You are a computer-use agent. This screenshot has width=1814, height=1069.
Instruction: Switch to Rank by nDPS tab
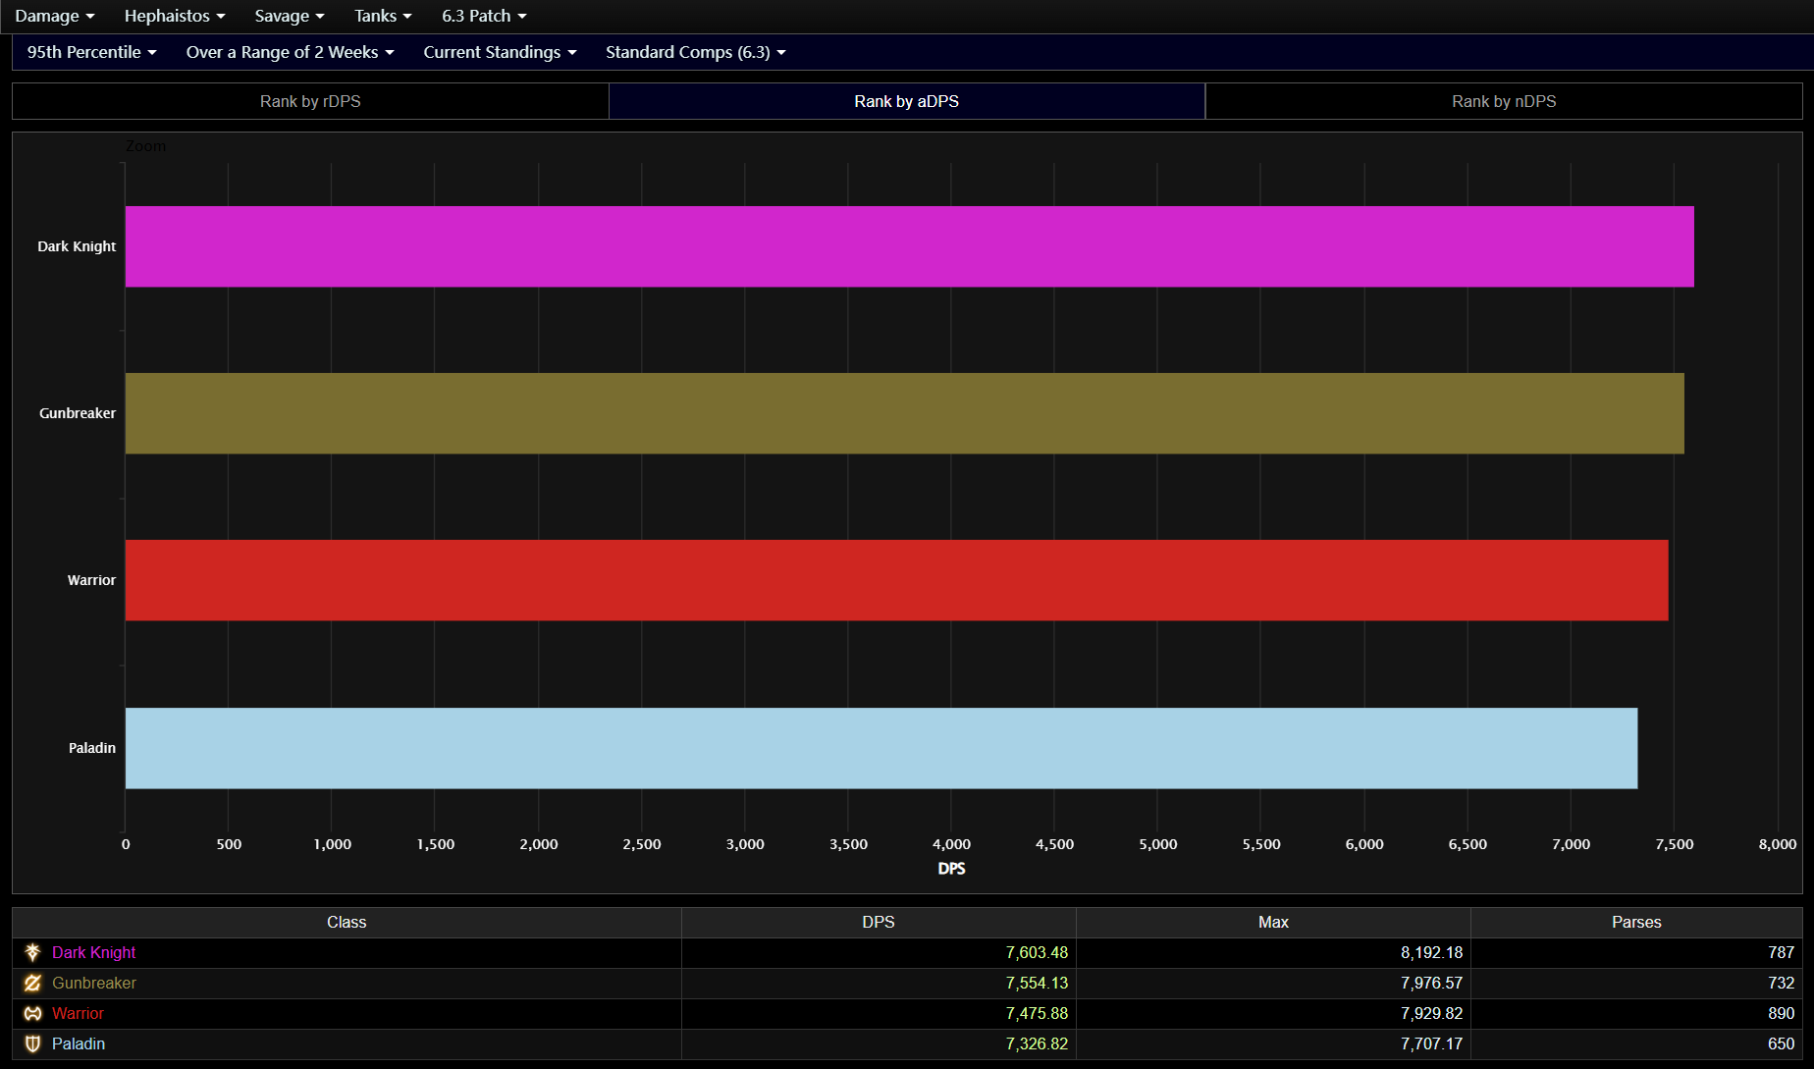coord(1504,101)
